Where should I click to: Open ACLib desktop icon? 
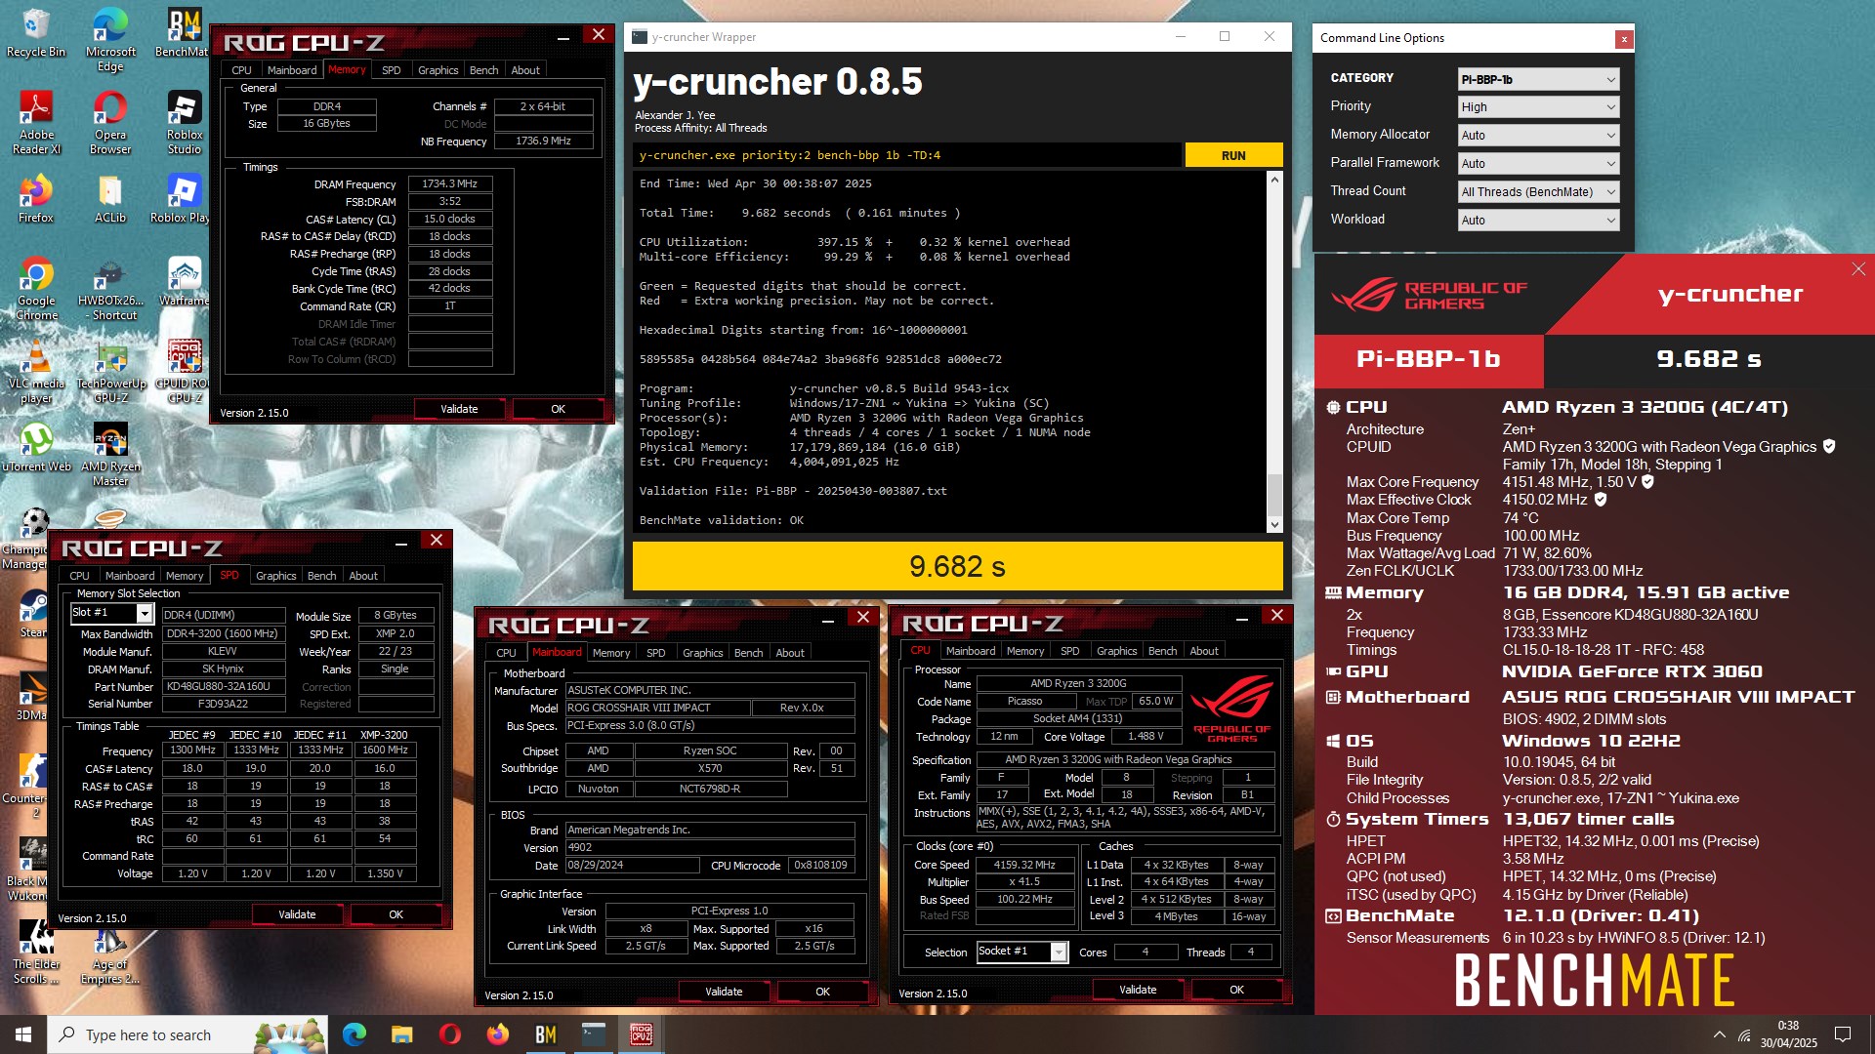[110, 199]
